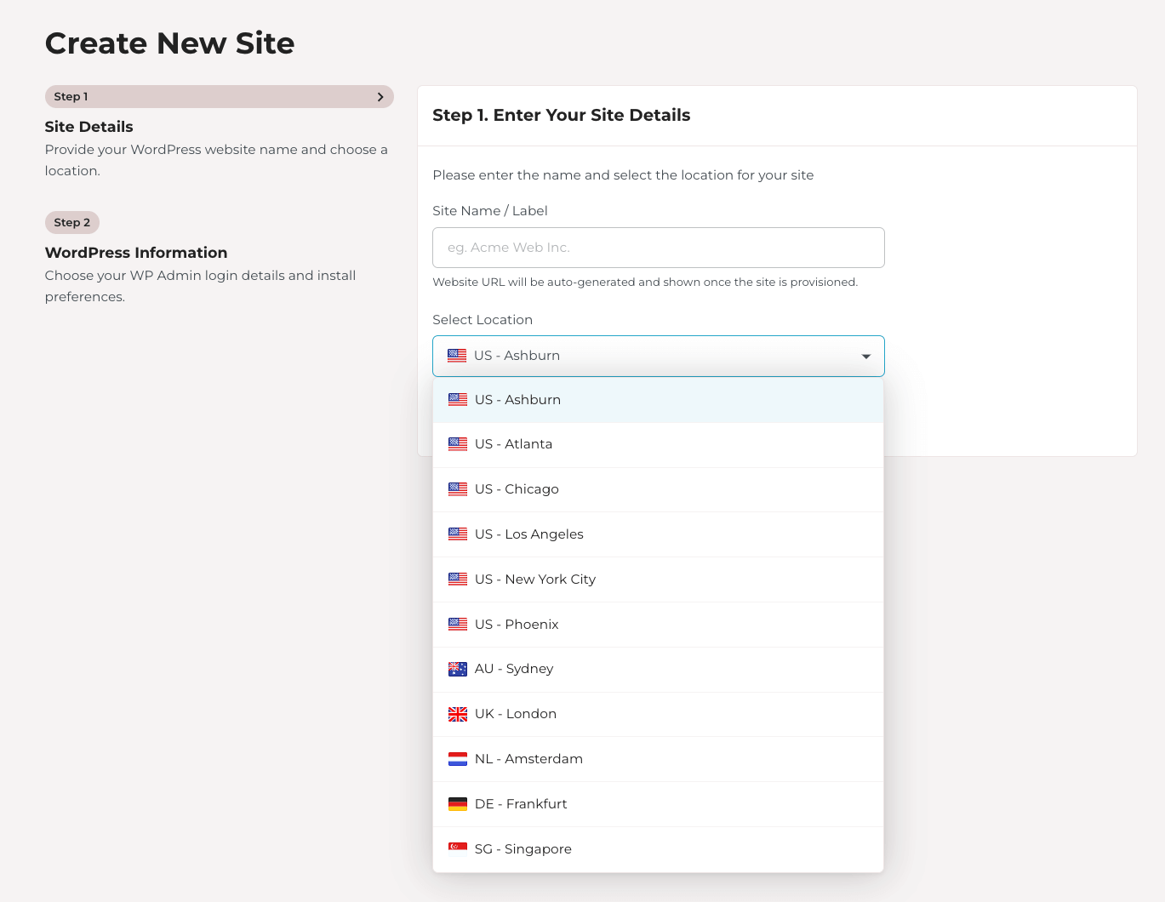Go to the Step 2 badge
This screenshot has height=902, width=1165.
click(x=72, y=223)
